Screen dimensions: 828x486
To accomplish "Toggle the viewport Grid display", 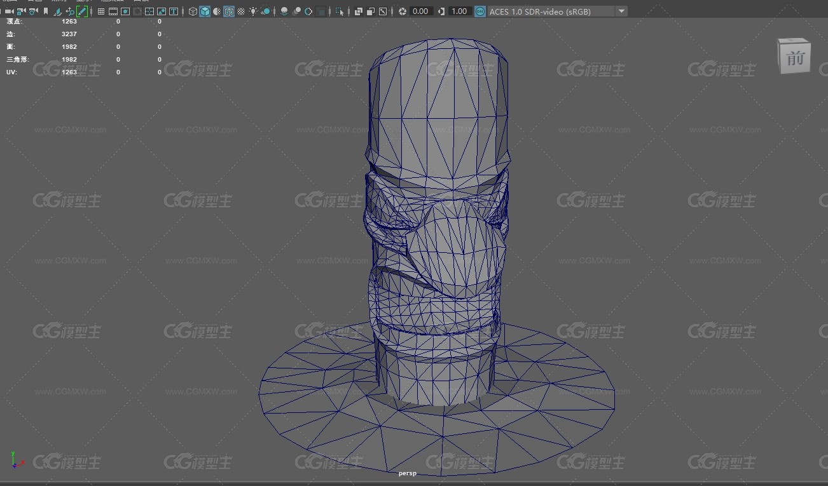I will coord(101,11).
